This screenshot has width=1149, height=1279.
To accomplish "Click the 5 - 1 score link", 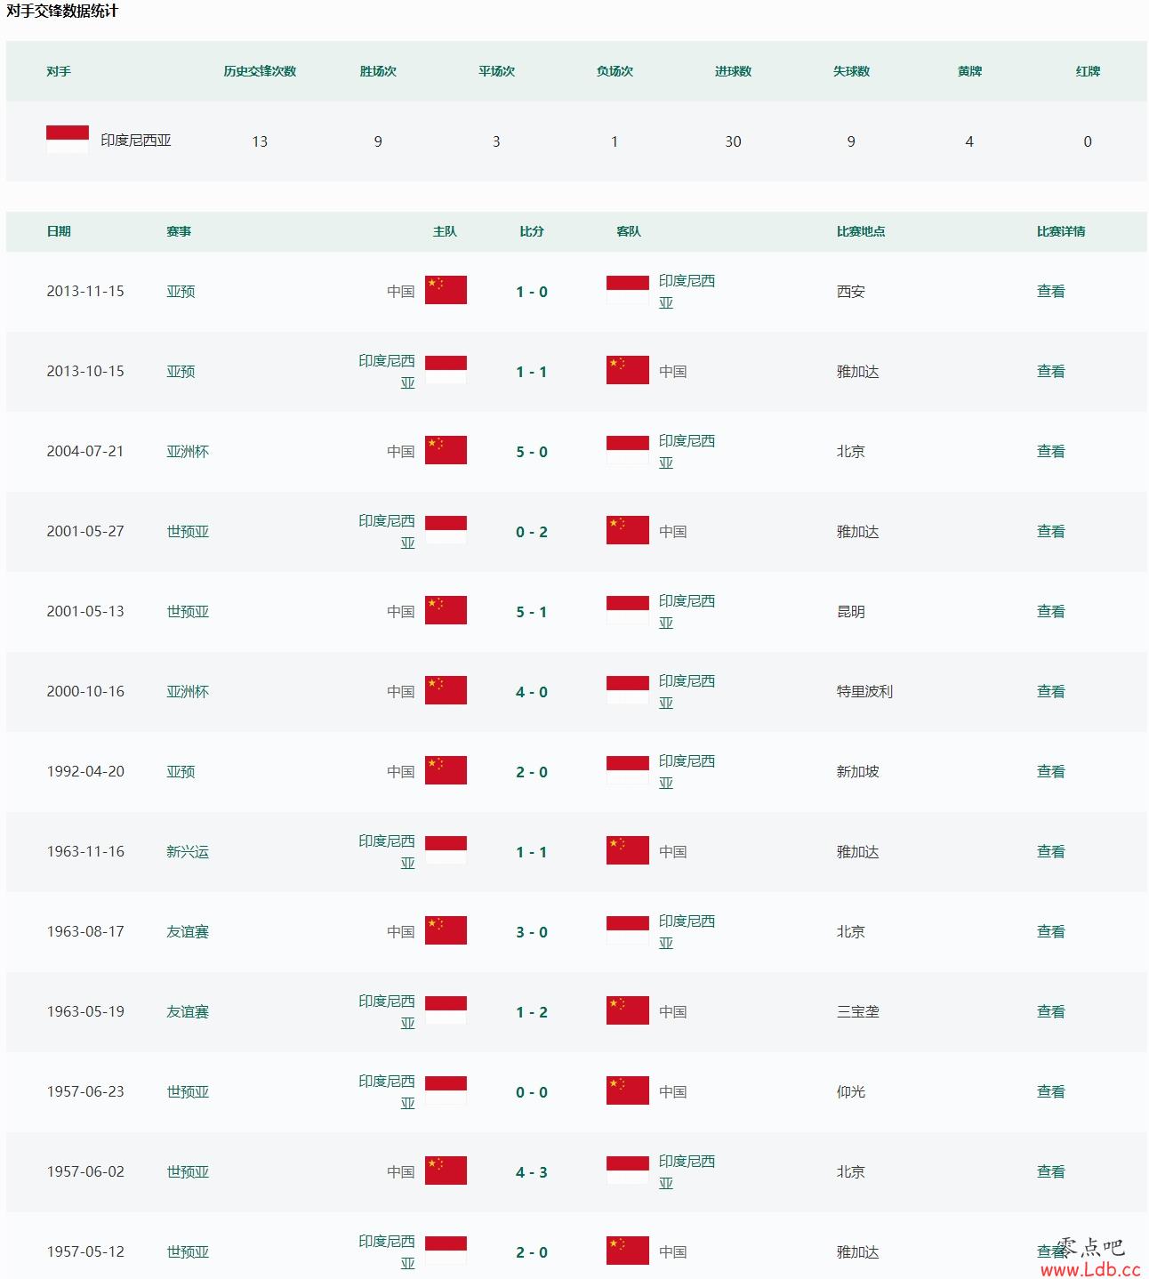I will point(532,612).
